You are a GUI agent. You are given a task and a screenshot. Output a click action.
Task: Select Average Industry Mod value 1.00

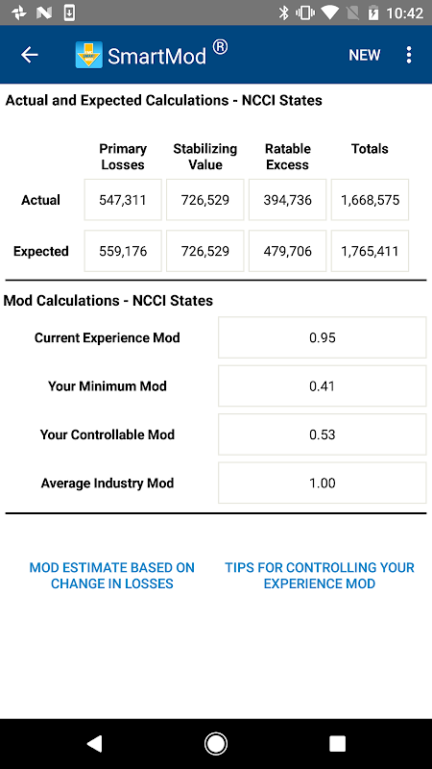point(323,484)
